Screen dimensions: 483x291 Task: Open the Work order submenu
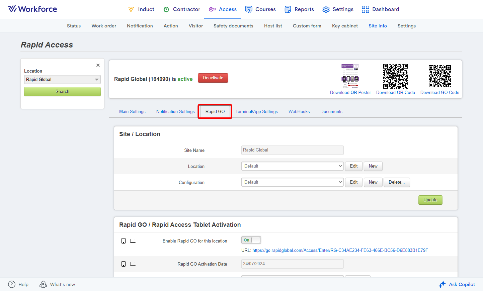(104, 26)
